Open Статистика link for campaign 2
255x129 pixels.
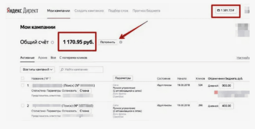39,111
